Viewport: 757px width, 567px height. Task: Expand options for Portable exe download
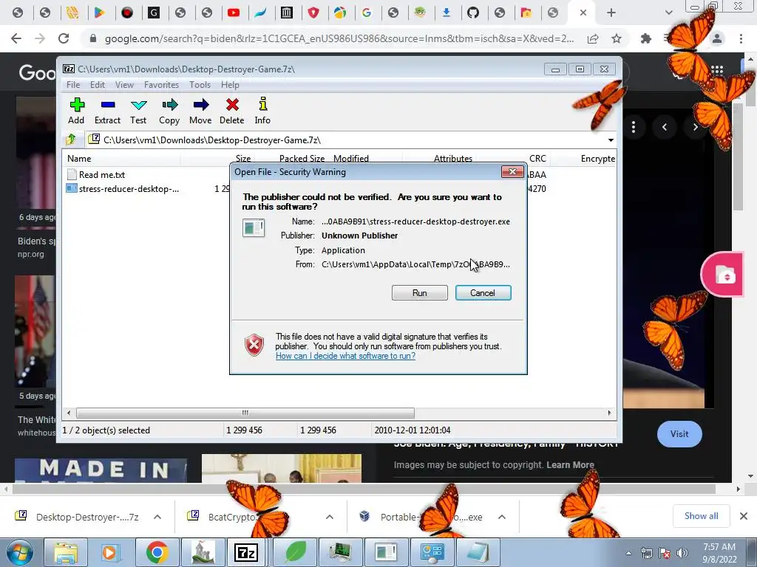pyautogui.click(x=502, y=517)
